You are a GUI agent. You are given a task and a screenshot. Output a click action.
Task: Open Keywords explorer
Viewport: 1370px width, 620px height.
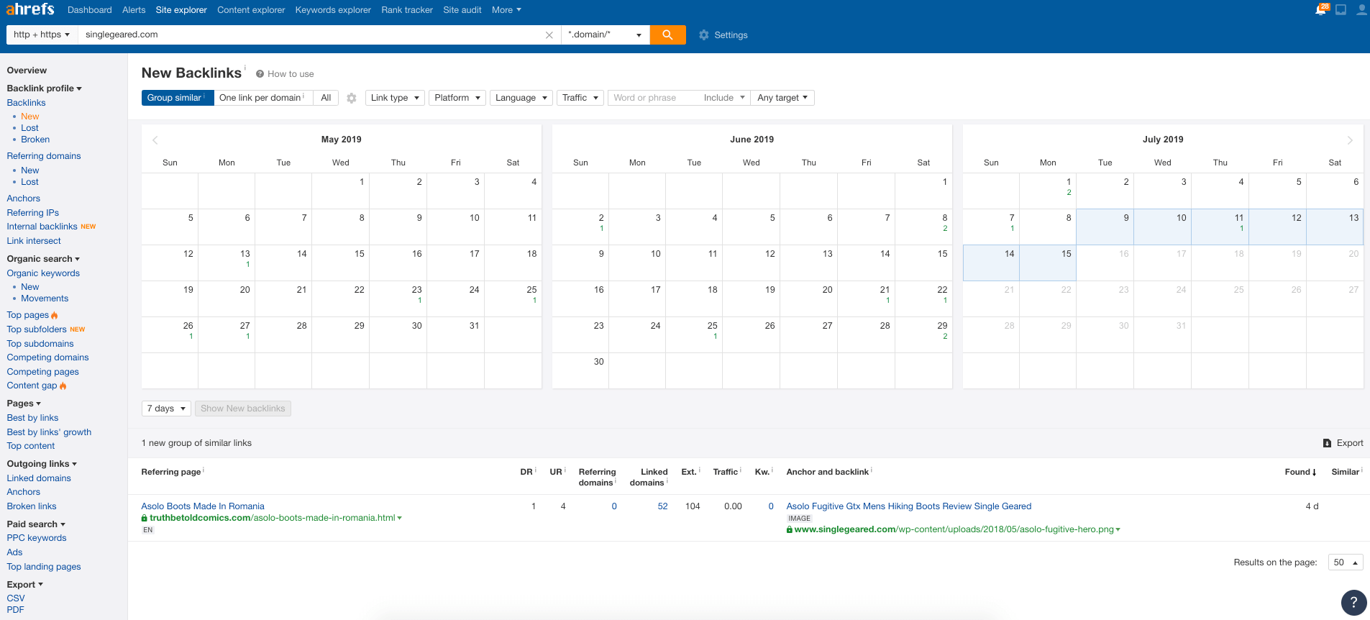click(333, 10)
